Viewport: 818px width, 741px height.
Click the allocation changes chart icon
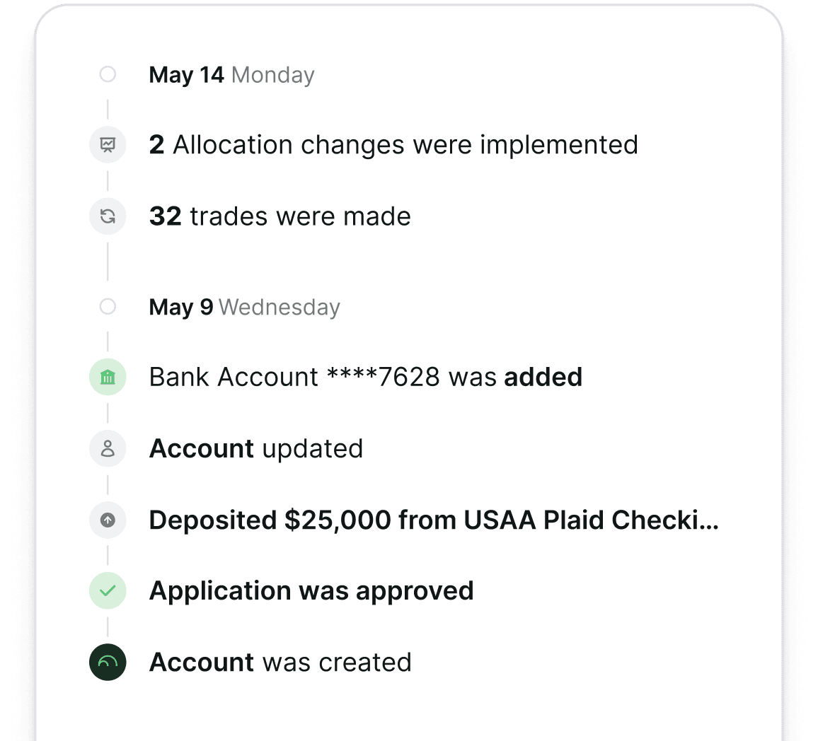tap(108, 144)
